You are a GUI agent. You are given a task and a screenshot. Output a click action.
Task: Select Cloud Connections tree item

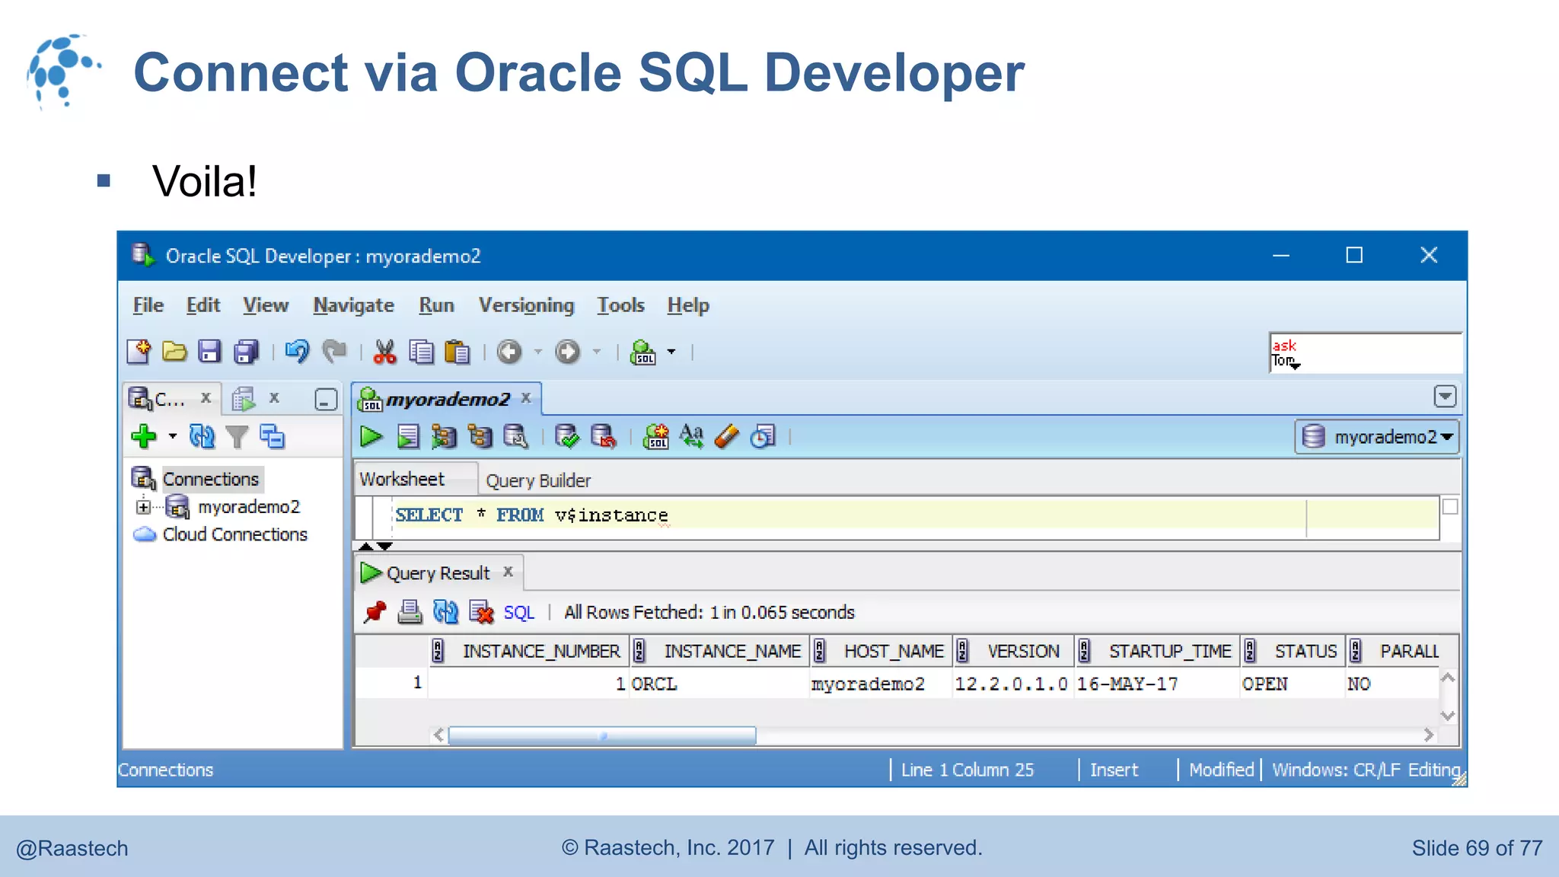click(235, 534)
